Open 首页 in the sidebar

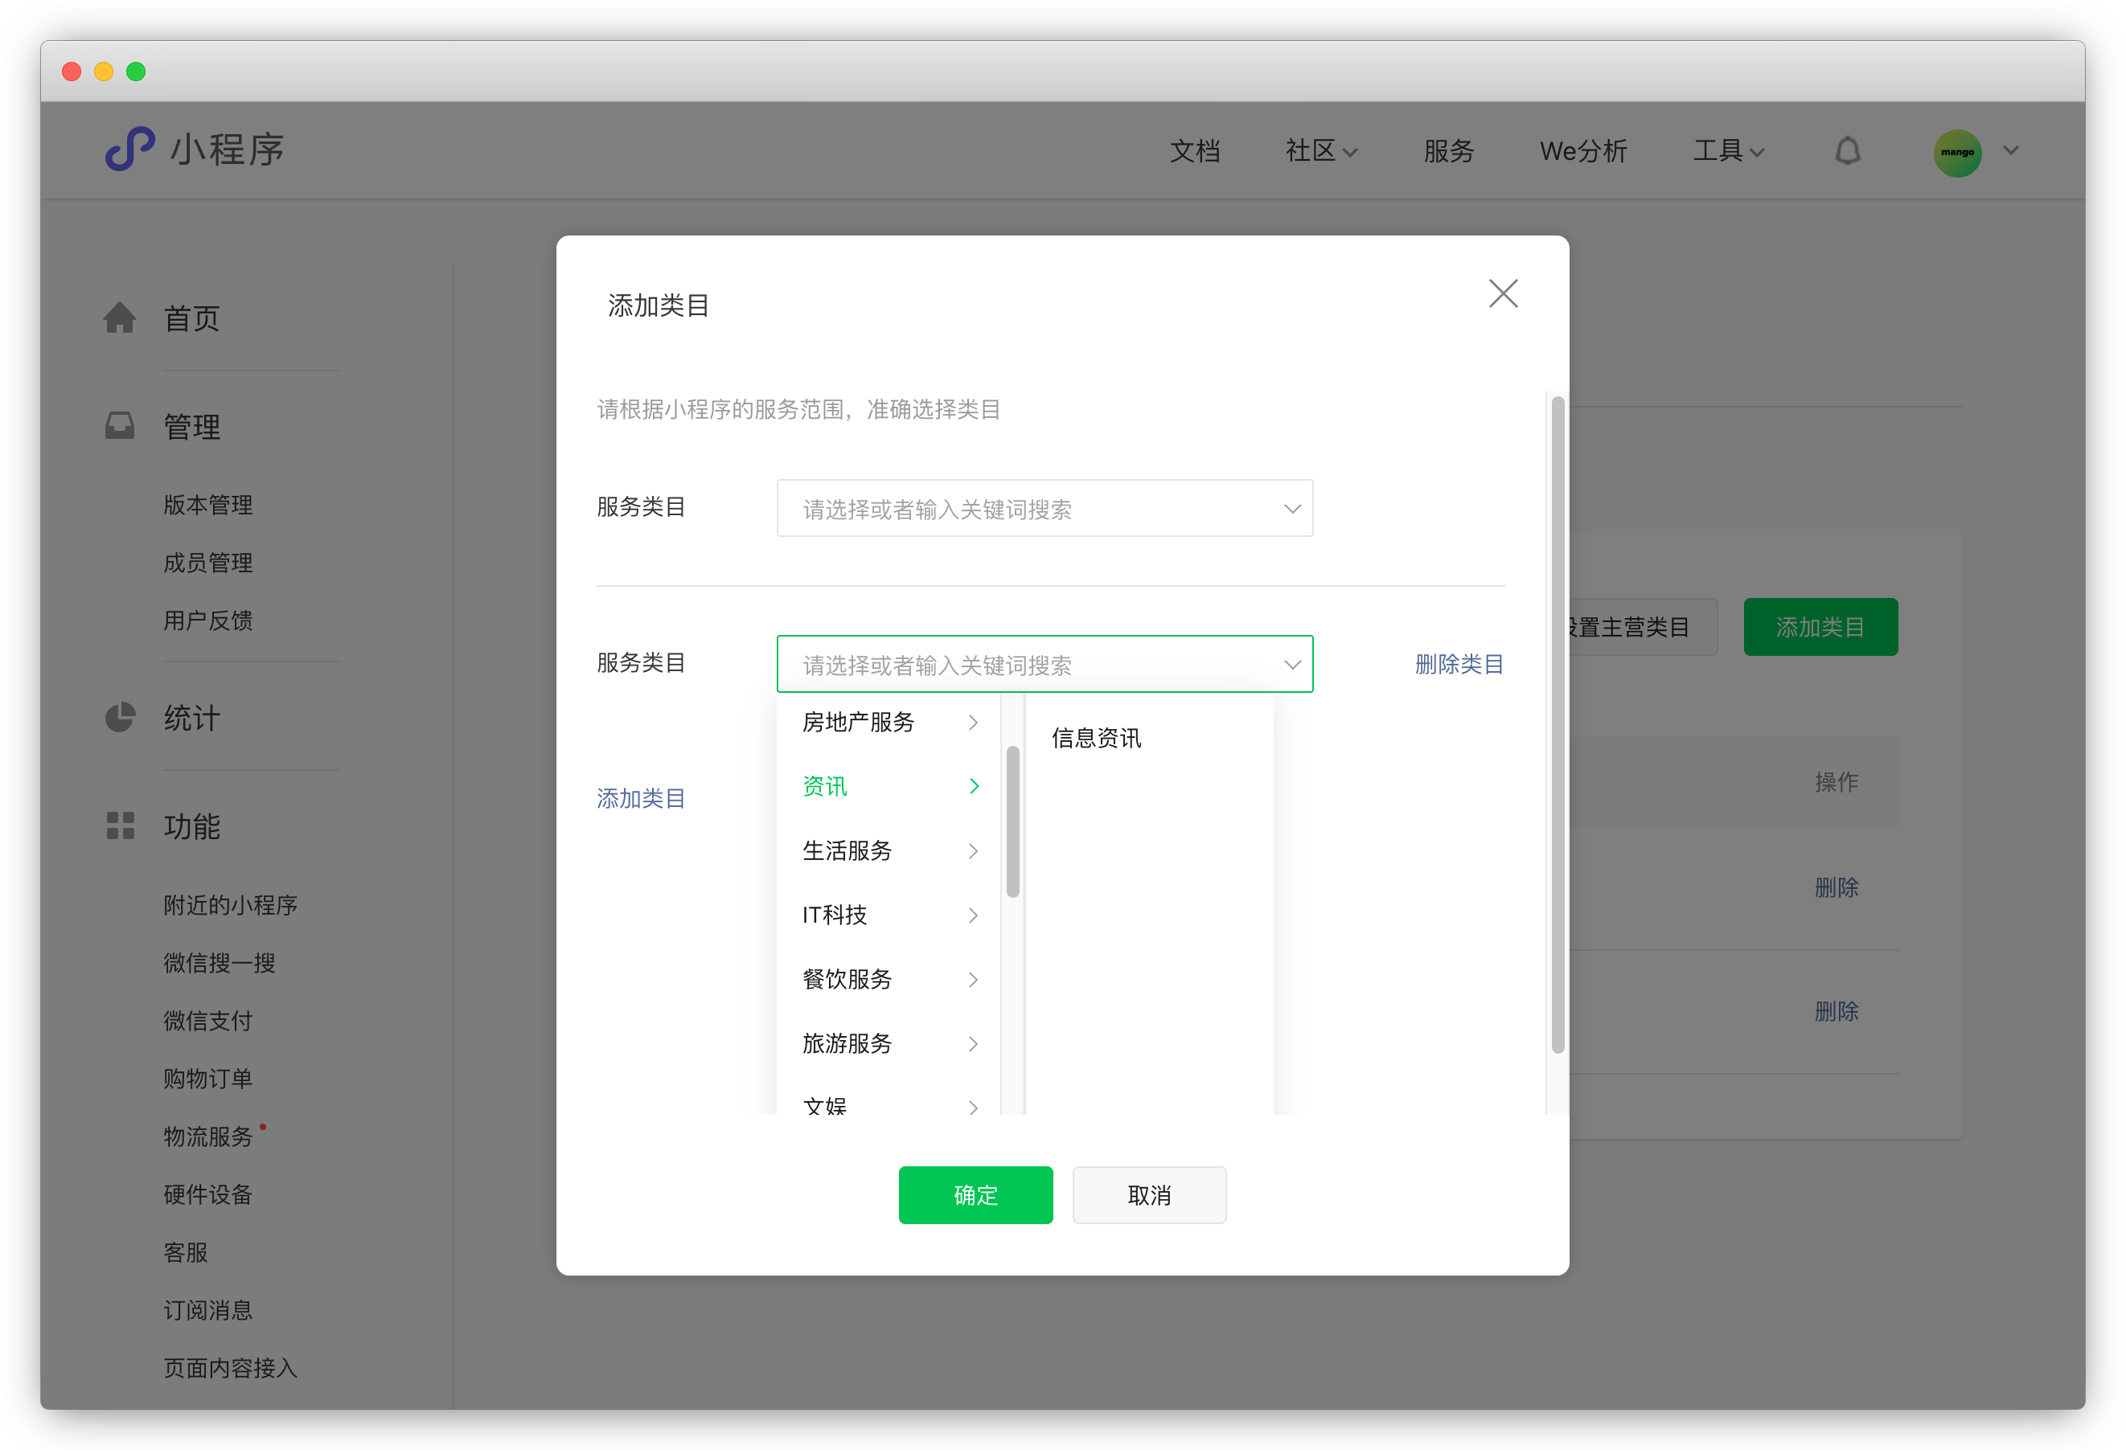[191, 318]
